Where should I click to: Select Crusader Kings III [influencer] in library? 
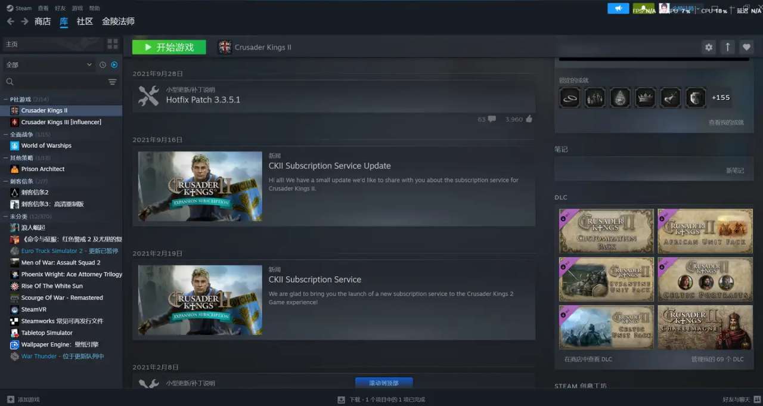61,122
